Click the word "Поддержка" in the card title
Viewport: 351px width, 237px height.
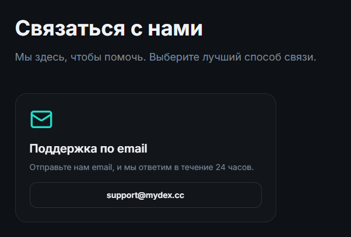point(63,148)
